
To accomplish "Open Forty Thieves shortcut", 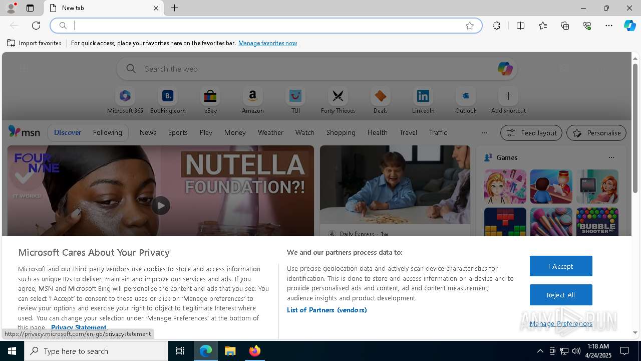I will click(x=338, y=101).
